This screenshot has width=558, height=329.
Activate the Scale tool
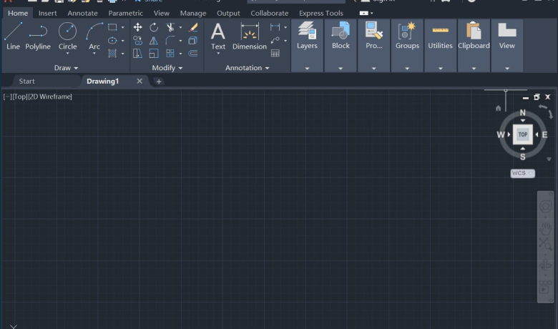click(154, 54)
